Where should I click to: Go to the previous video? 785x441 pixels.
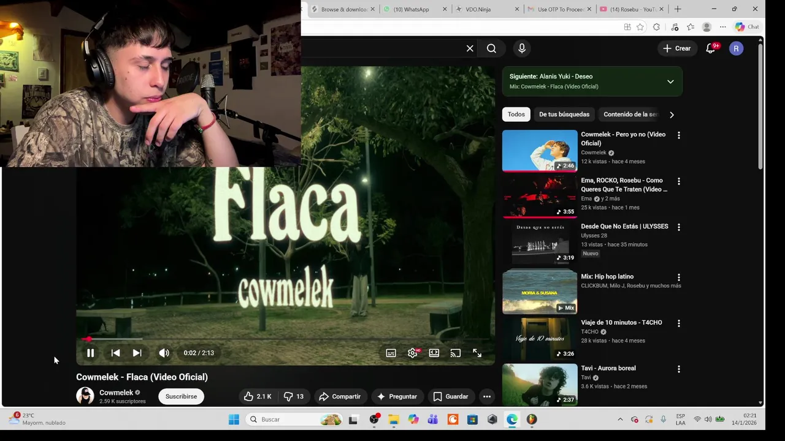point(115,353)
